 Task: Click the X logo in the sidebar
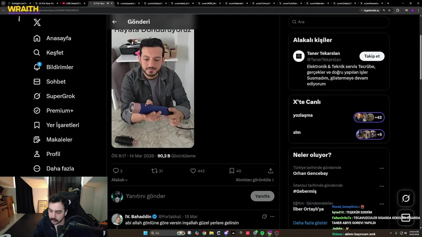tap(37, 22)
